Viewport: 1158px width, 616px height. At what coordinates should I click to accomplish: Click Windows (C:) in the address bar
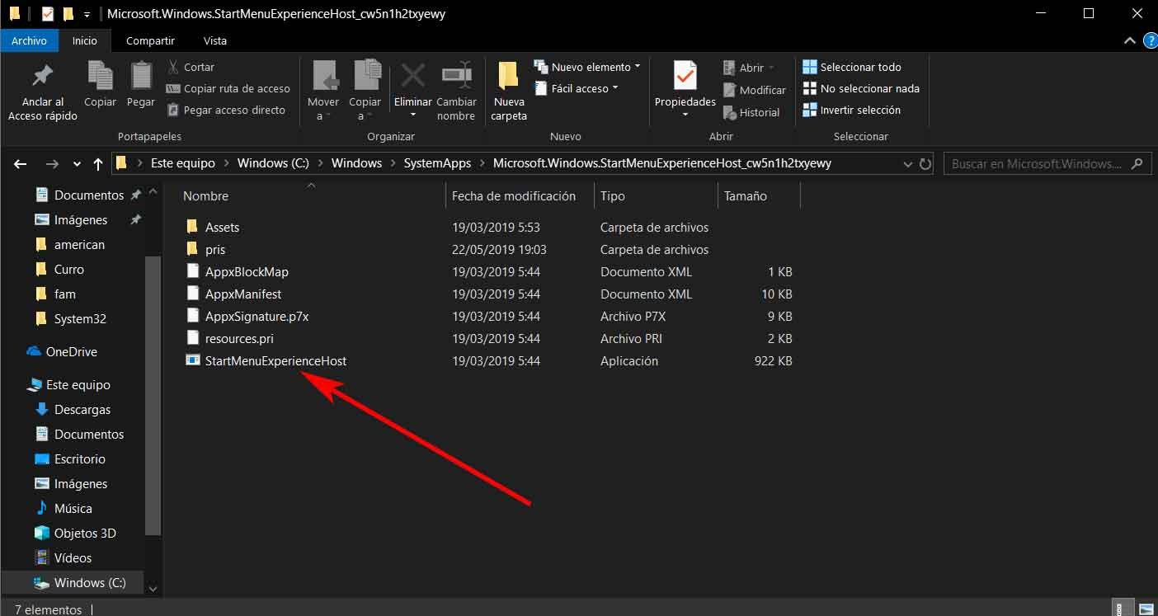(273, 163)
